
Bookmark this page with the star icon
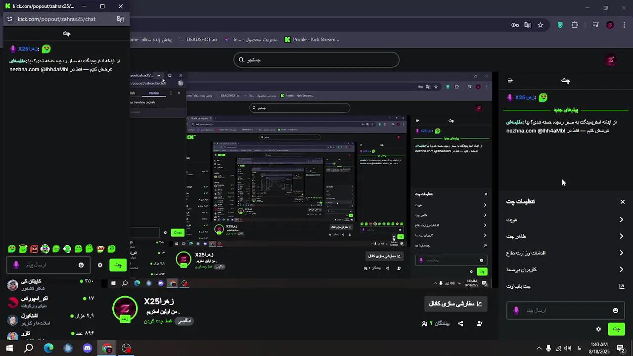coord(541,25)
